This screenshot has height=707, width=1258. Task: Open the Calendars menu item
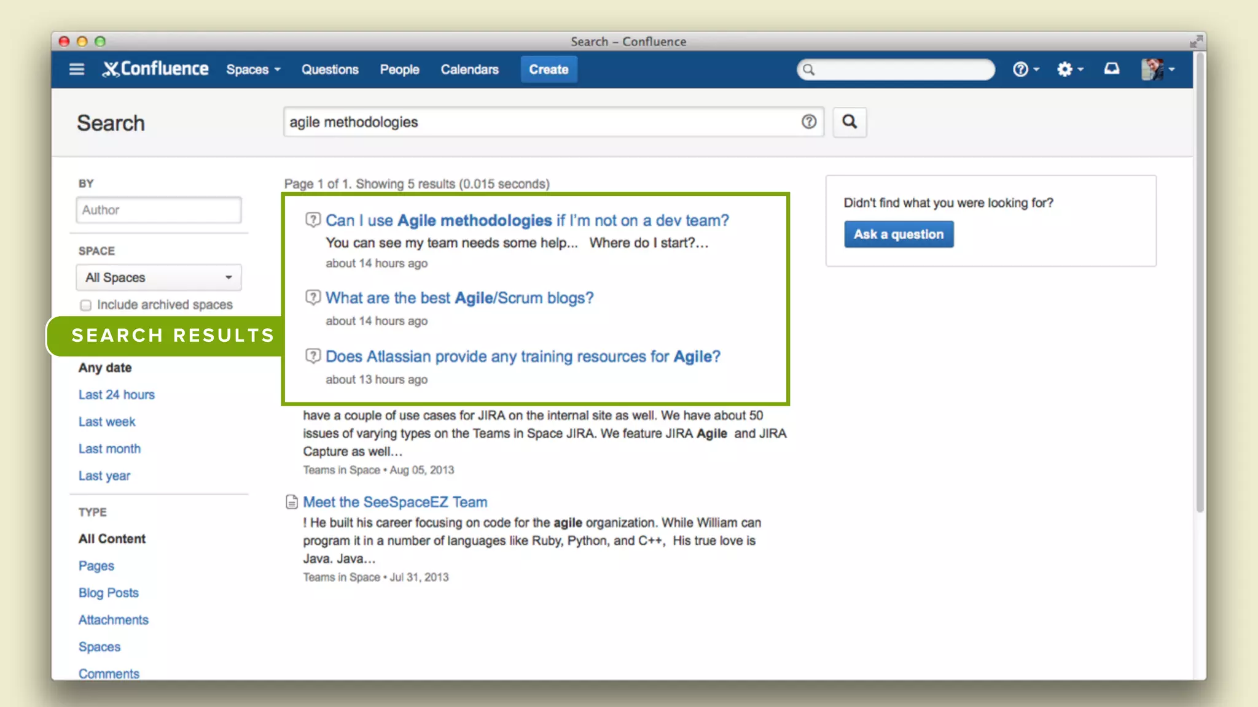[469, 69]
